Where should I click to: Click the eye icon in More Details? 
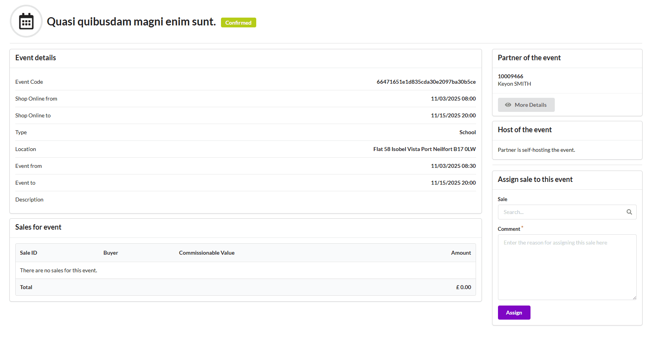[x=508, y=105]
